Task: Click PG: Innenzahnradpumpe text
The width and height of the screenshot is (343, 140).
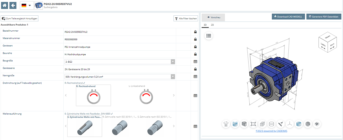Action: [x=77, y=47]
